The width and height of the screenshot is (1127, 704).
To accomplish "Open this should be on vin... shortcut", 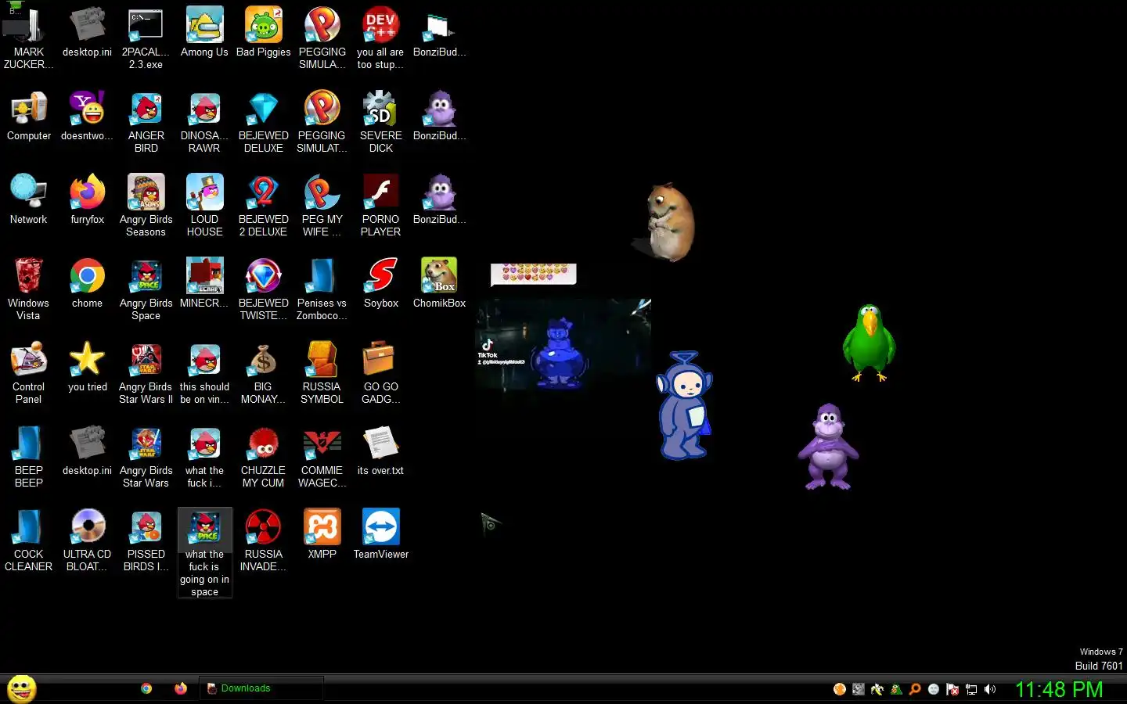I will (x=204, y=373).
